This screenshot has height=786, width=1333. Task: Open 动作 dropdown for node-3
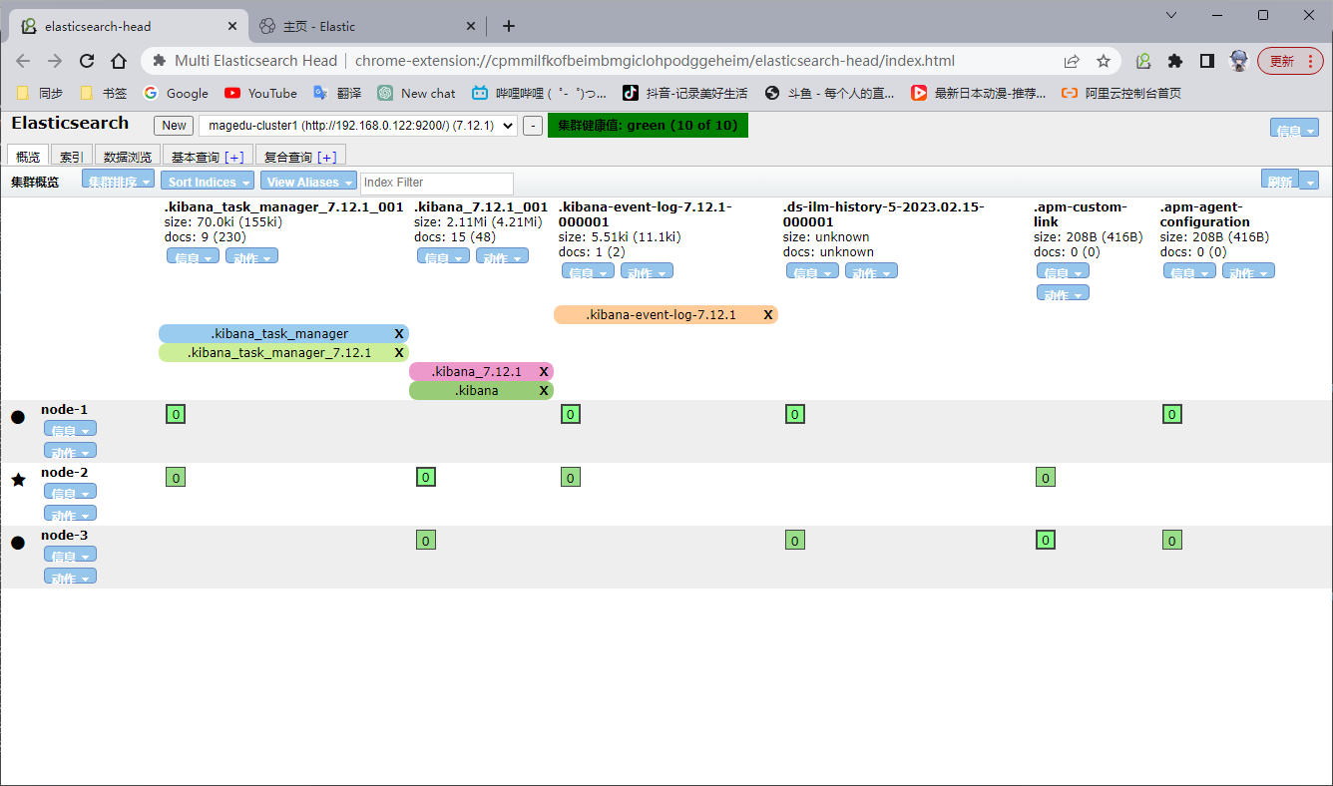(70, 577)
